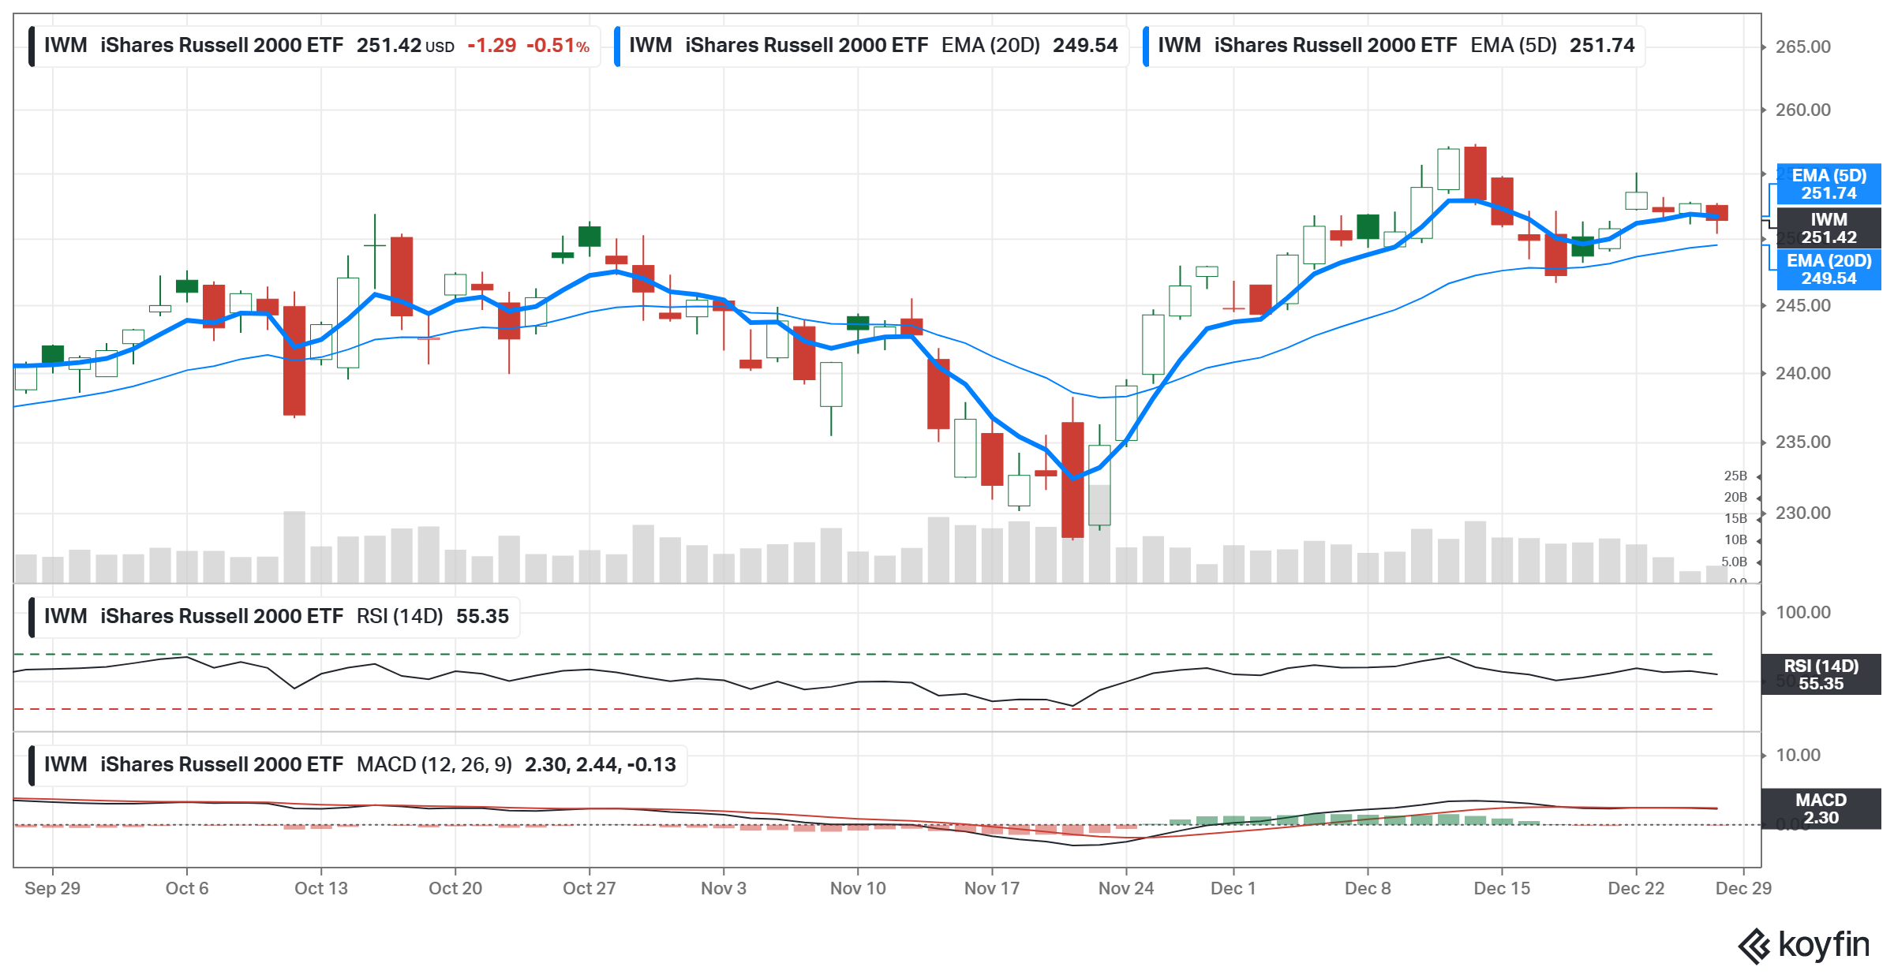The height and width of the screenshot is (978, 1894).
Task: Click the koyfin logo icon
Action: (x=1754, y=946)
